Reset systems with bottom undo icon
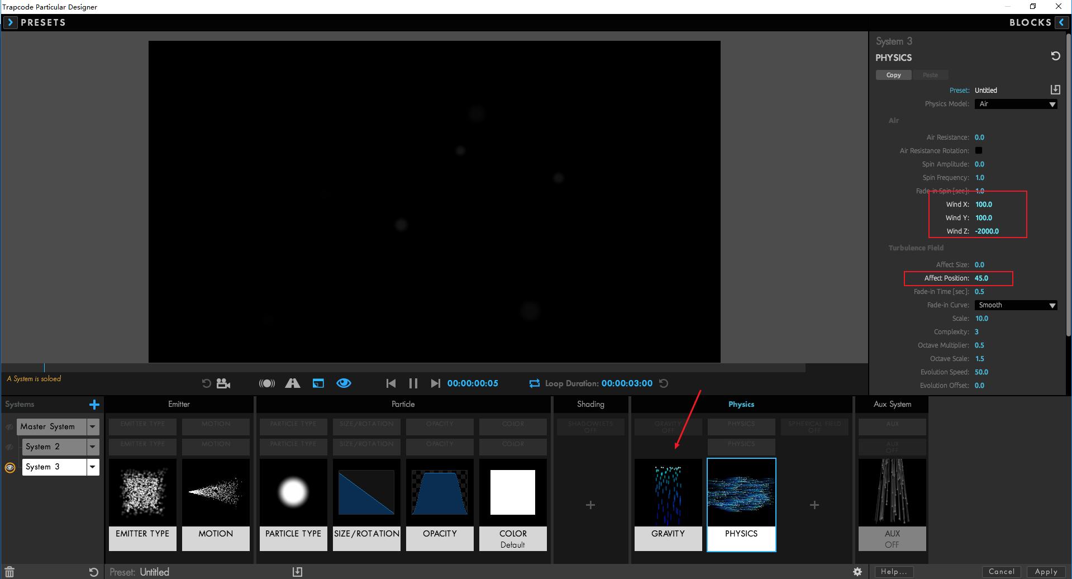Viewport: 1072px width, 579px height. point(94,572)
